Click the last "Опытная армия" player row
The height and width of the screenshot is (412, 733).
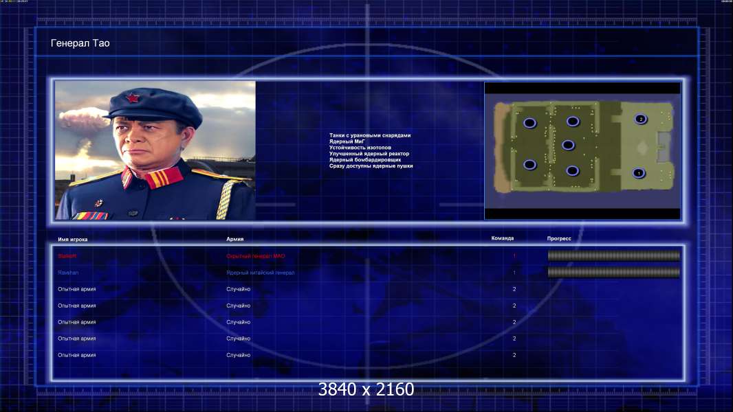click(x=76, y=355)
